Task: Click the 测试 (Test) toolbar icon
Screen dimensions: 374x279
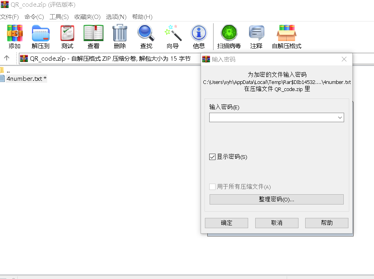Action: [x=67, y=34]
